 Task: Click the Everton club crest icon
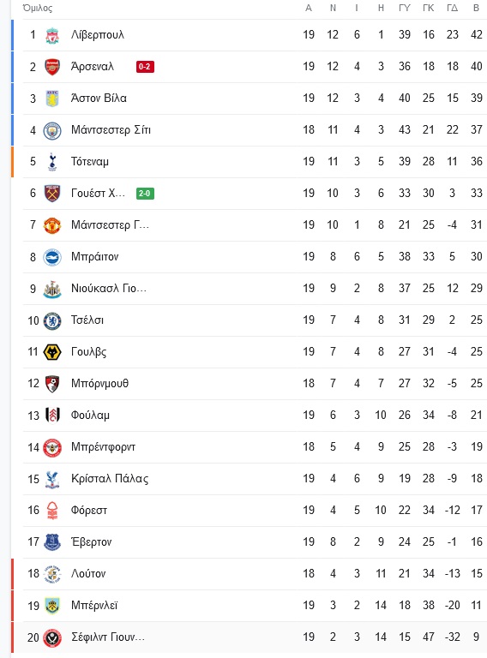click(52, 542)
